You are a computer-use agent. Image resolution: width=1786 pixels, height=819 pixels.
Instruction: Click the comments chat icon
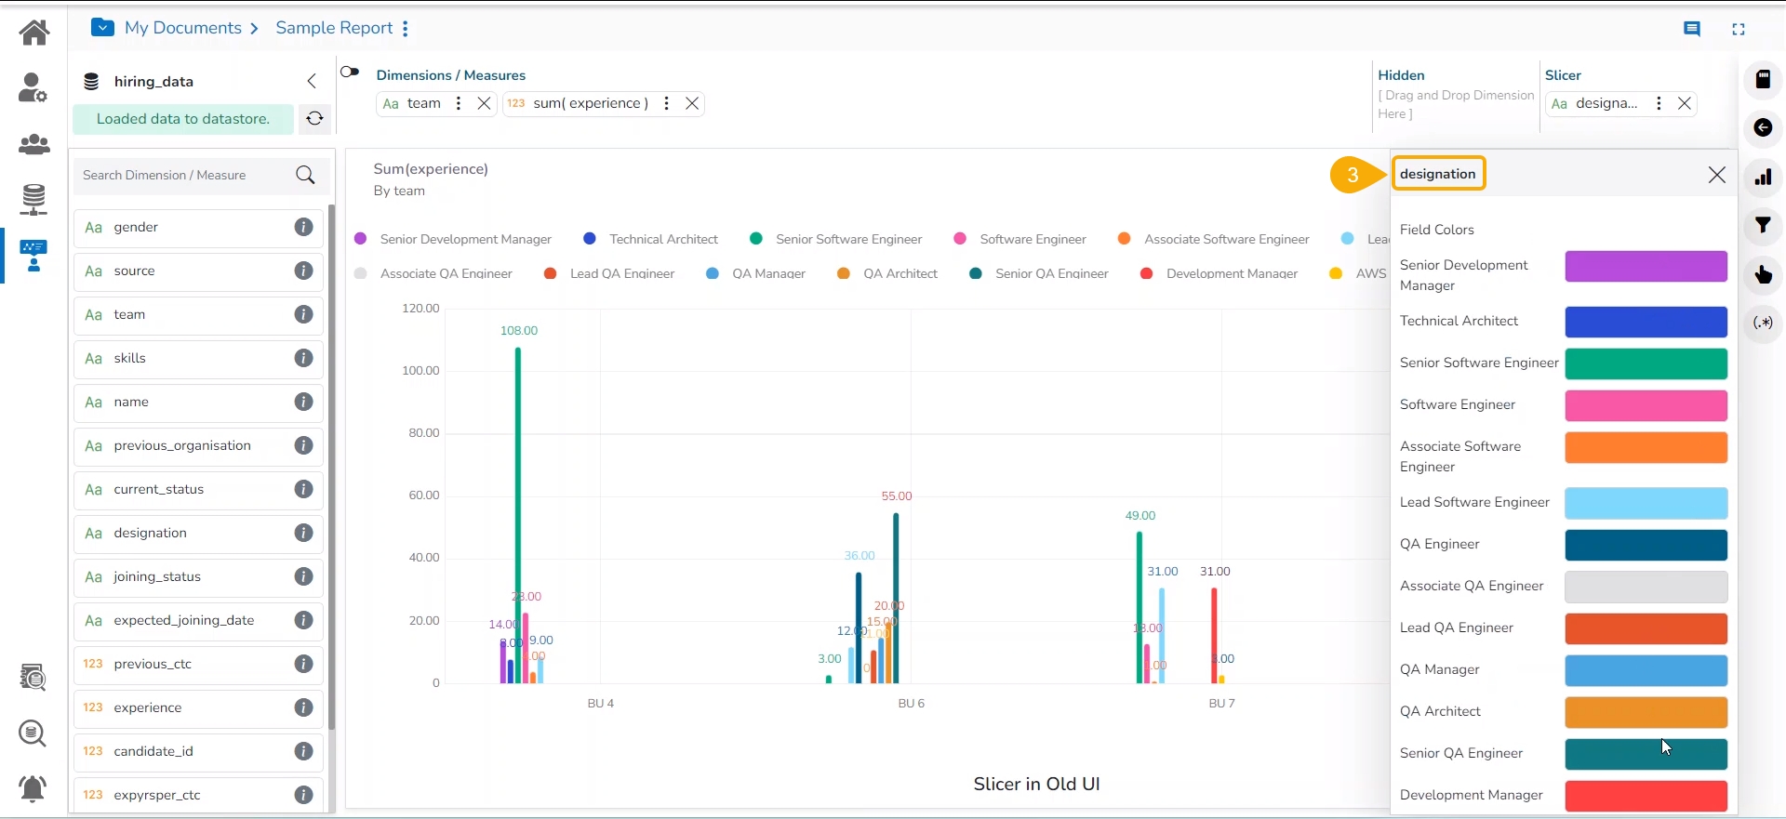tap(1692, 29)
